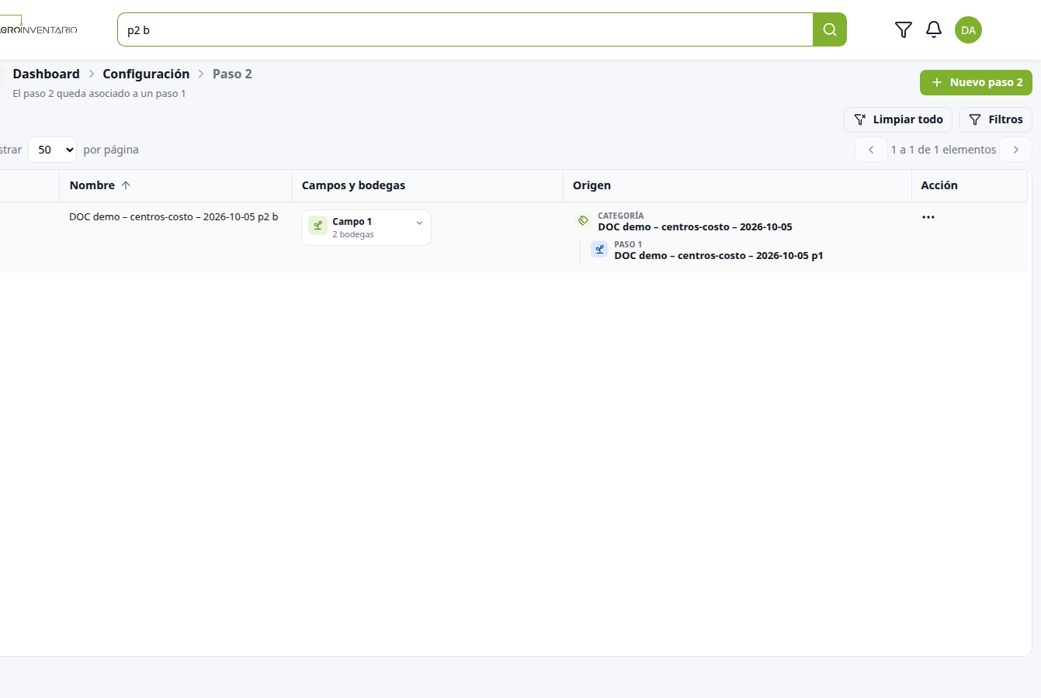1041x698 pixels.
Task: Click the Paso 2 breadcrumb
Action: coord(232,74)
